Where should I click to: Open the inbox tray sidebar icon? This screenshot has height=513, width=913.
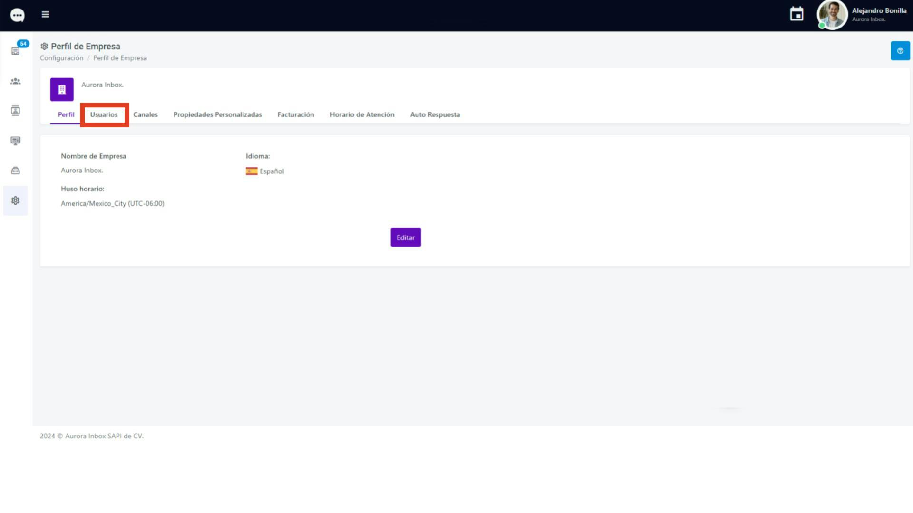tap(16, 171)
